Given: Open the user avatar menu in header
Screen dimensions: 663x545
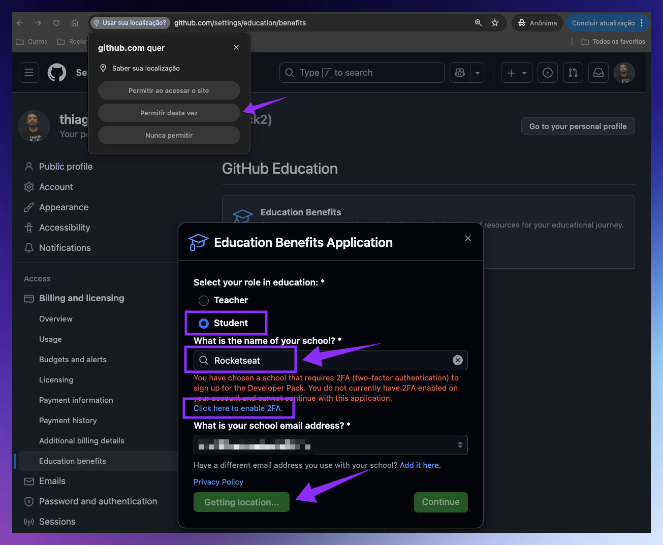Looking at the screenshot, I should coord(624,73).
